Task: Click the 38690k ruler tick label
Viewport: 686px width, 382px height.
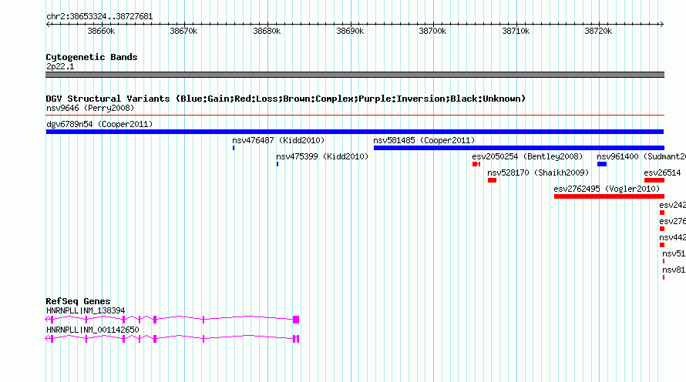Action: 350,31
